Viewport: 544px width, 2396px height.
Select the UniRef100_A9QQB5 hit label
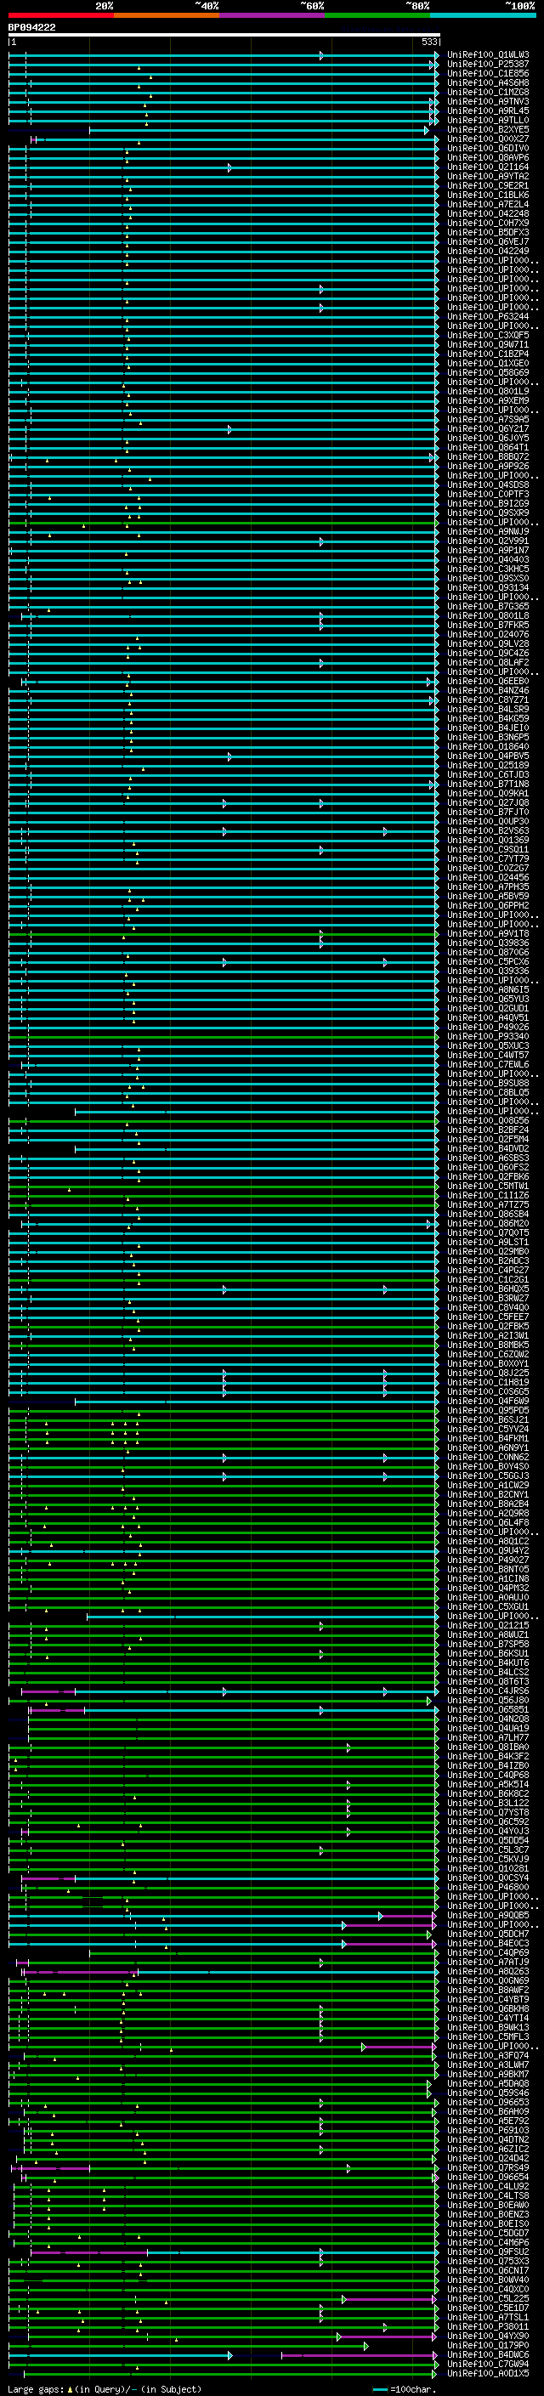(x=487, y=1915)
